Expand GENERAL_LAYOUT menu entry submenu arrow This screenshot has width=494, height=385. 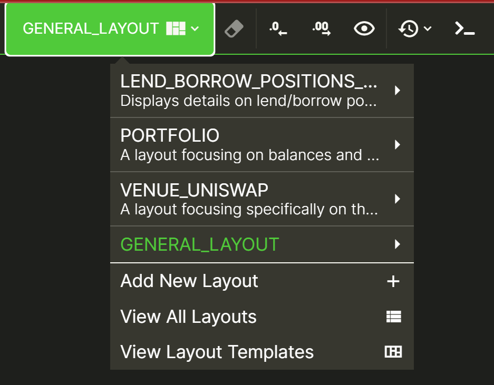398,244
